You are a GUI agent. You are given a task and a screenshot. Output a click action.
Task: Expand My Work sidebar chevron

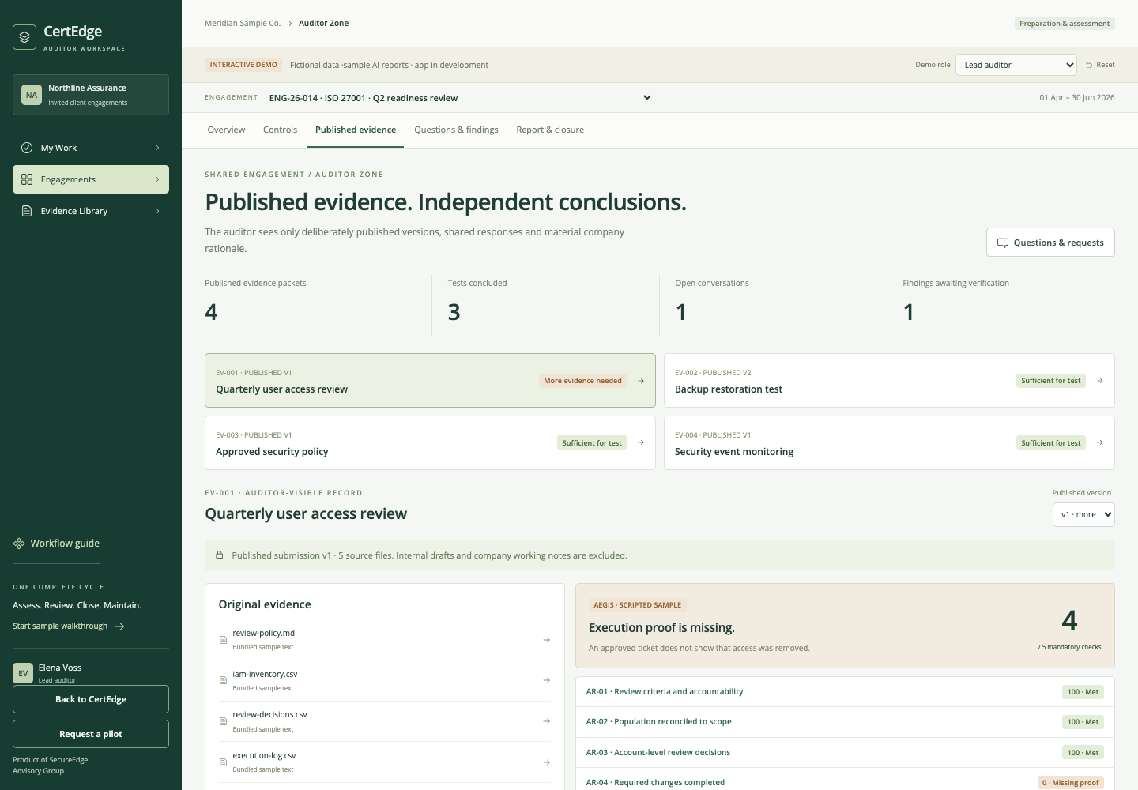157,148
